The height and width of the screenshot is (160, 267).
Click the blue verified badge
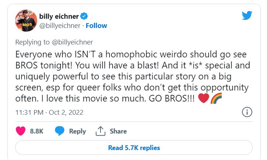(84, 16)
